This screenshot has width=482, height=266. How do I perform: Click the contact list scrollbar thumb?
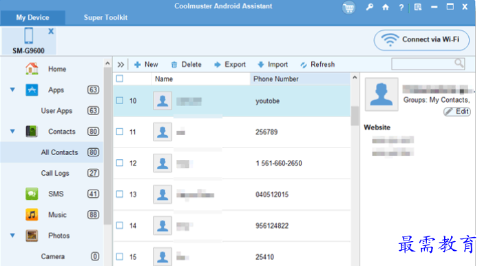point(355,116)
